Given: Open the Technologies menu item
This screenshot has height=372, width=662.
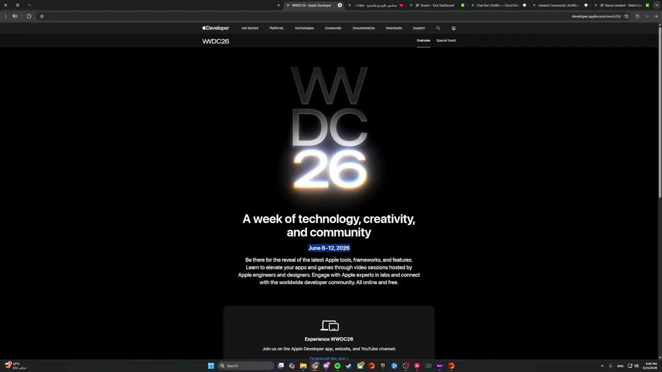Looking at the screenshot, I should point(304,28).
